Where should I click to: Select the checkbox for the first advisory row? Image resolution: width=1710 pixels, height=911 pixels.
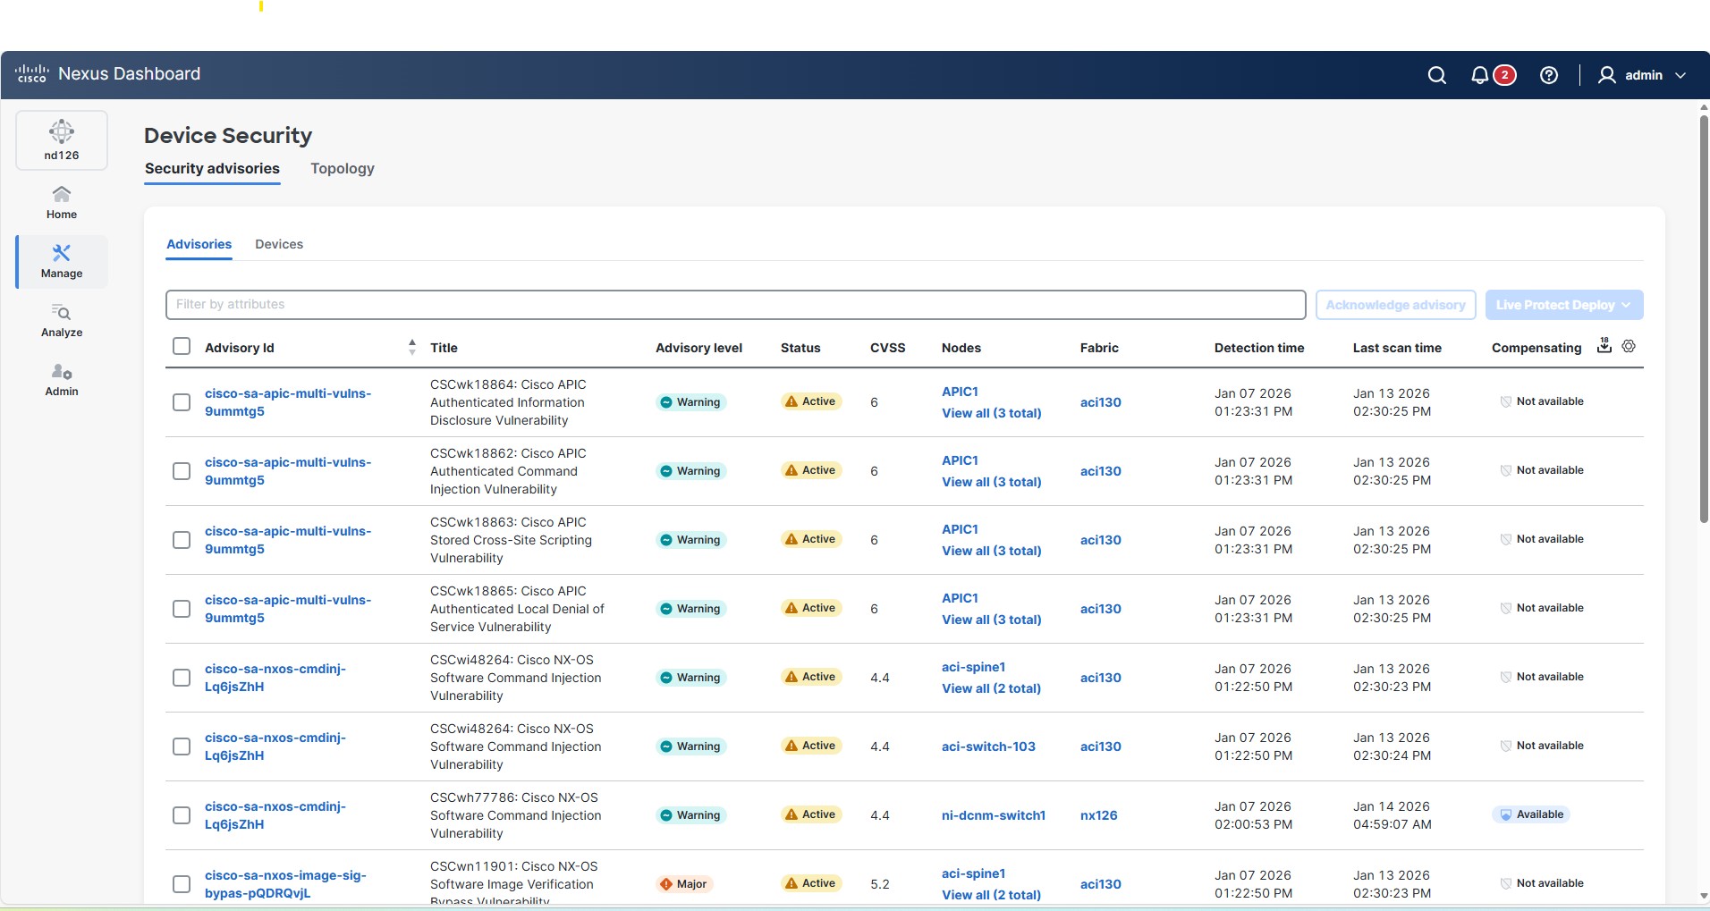click(x=182, y=401)
